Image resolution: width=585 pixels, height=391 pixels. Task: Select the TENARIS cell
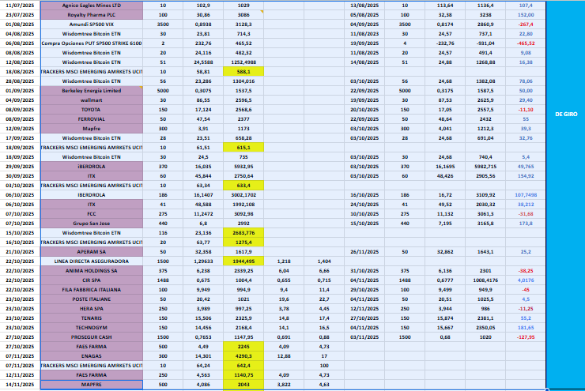[92, 318]
